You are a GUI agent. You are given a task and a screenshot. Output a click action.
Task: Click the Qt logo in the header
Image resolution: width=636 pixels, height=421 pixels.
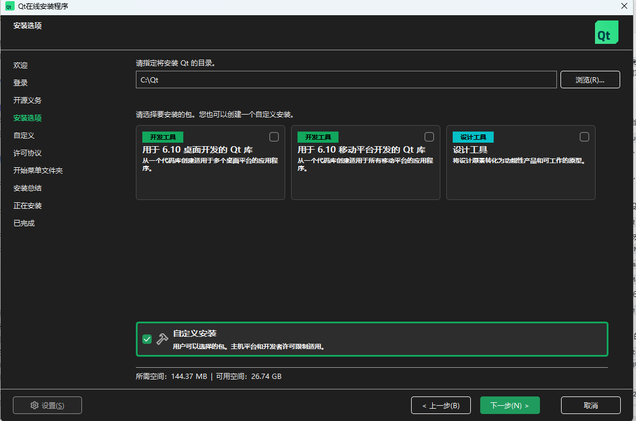click(606, 32)
